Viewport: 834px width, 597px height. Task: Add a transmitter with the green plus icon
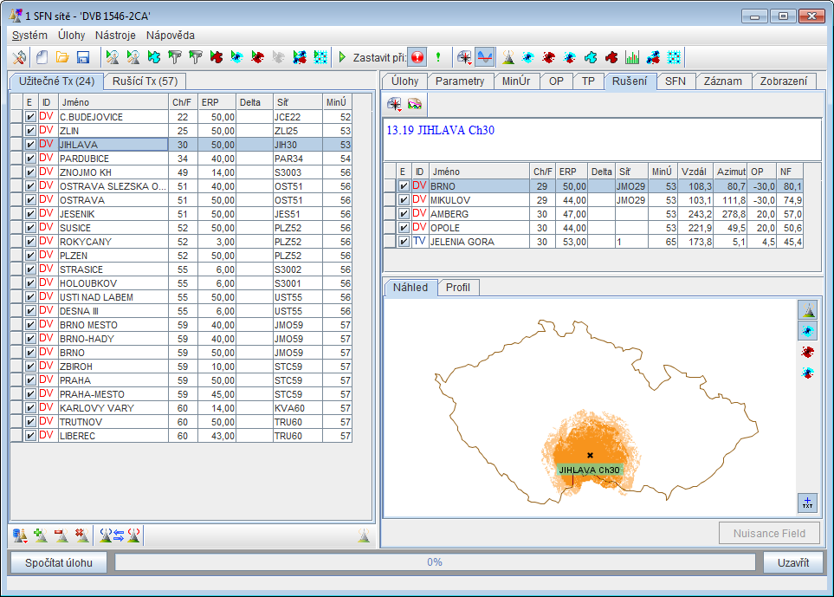[x=41, y=535]
